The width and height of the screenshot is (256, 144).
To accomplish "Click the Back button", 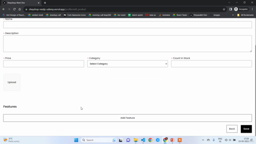I will tap(232, 129).
